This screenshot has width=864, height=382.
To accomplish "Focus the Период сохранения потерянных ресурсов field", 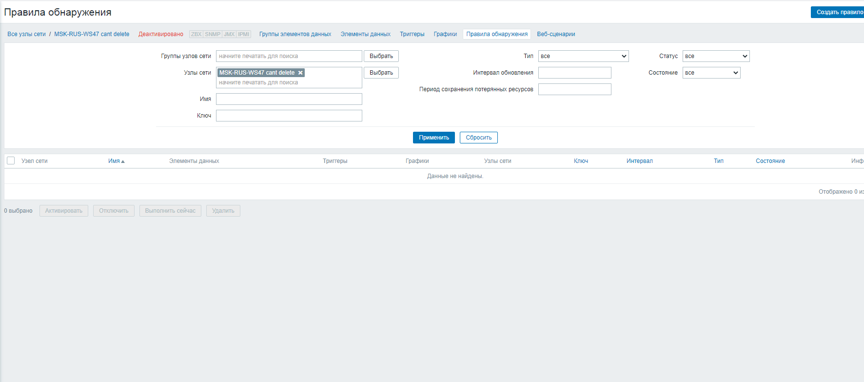I will tap(575, 89).
